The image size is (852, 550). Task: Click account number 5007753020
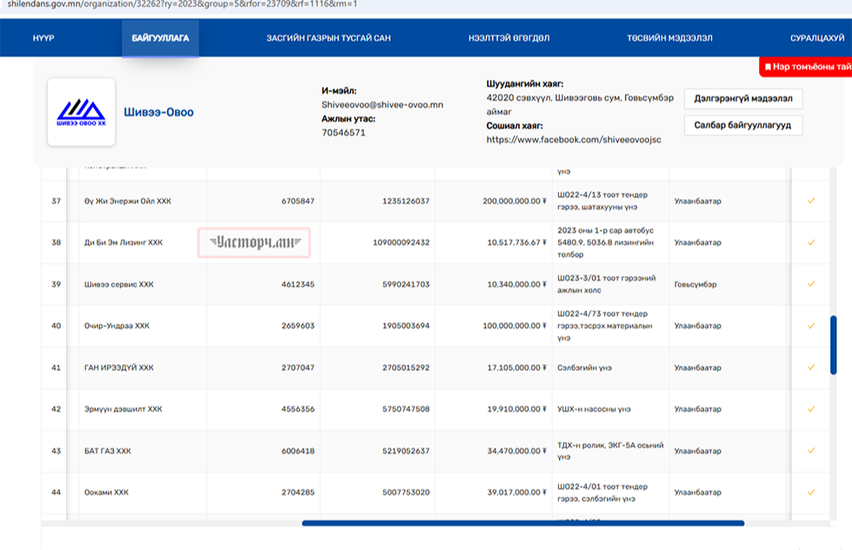406,493
